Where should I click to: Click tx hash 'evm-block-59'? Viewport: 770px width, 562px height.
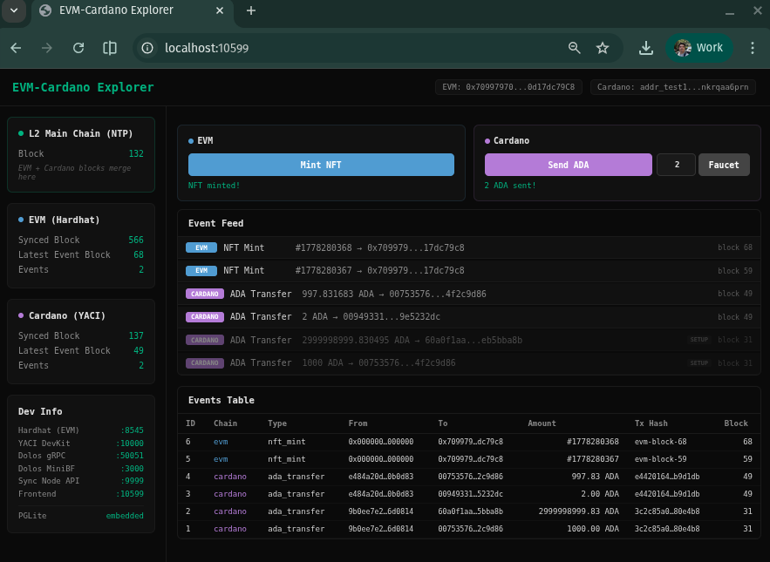point(660,459)
